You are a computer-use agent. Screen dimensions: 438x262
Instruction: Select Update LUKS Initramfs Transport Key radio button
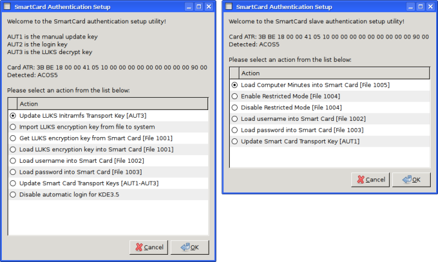tap(13, 115)
